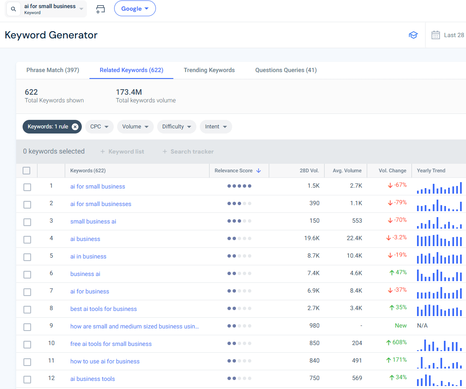Click the magnifier icon in the search bar

coord(12,9)
